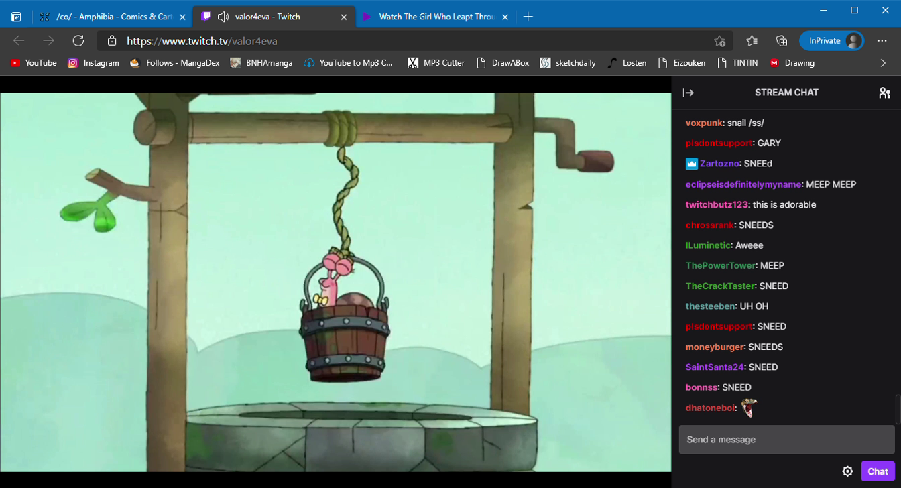Add this page to favorites

tap(719, 41)
